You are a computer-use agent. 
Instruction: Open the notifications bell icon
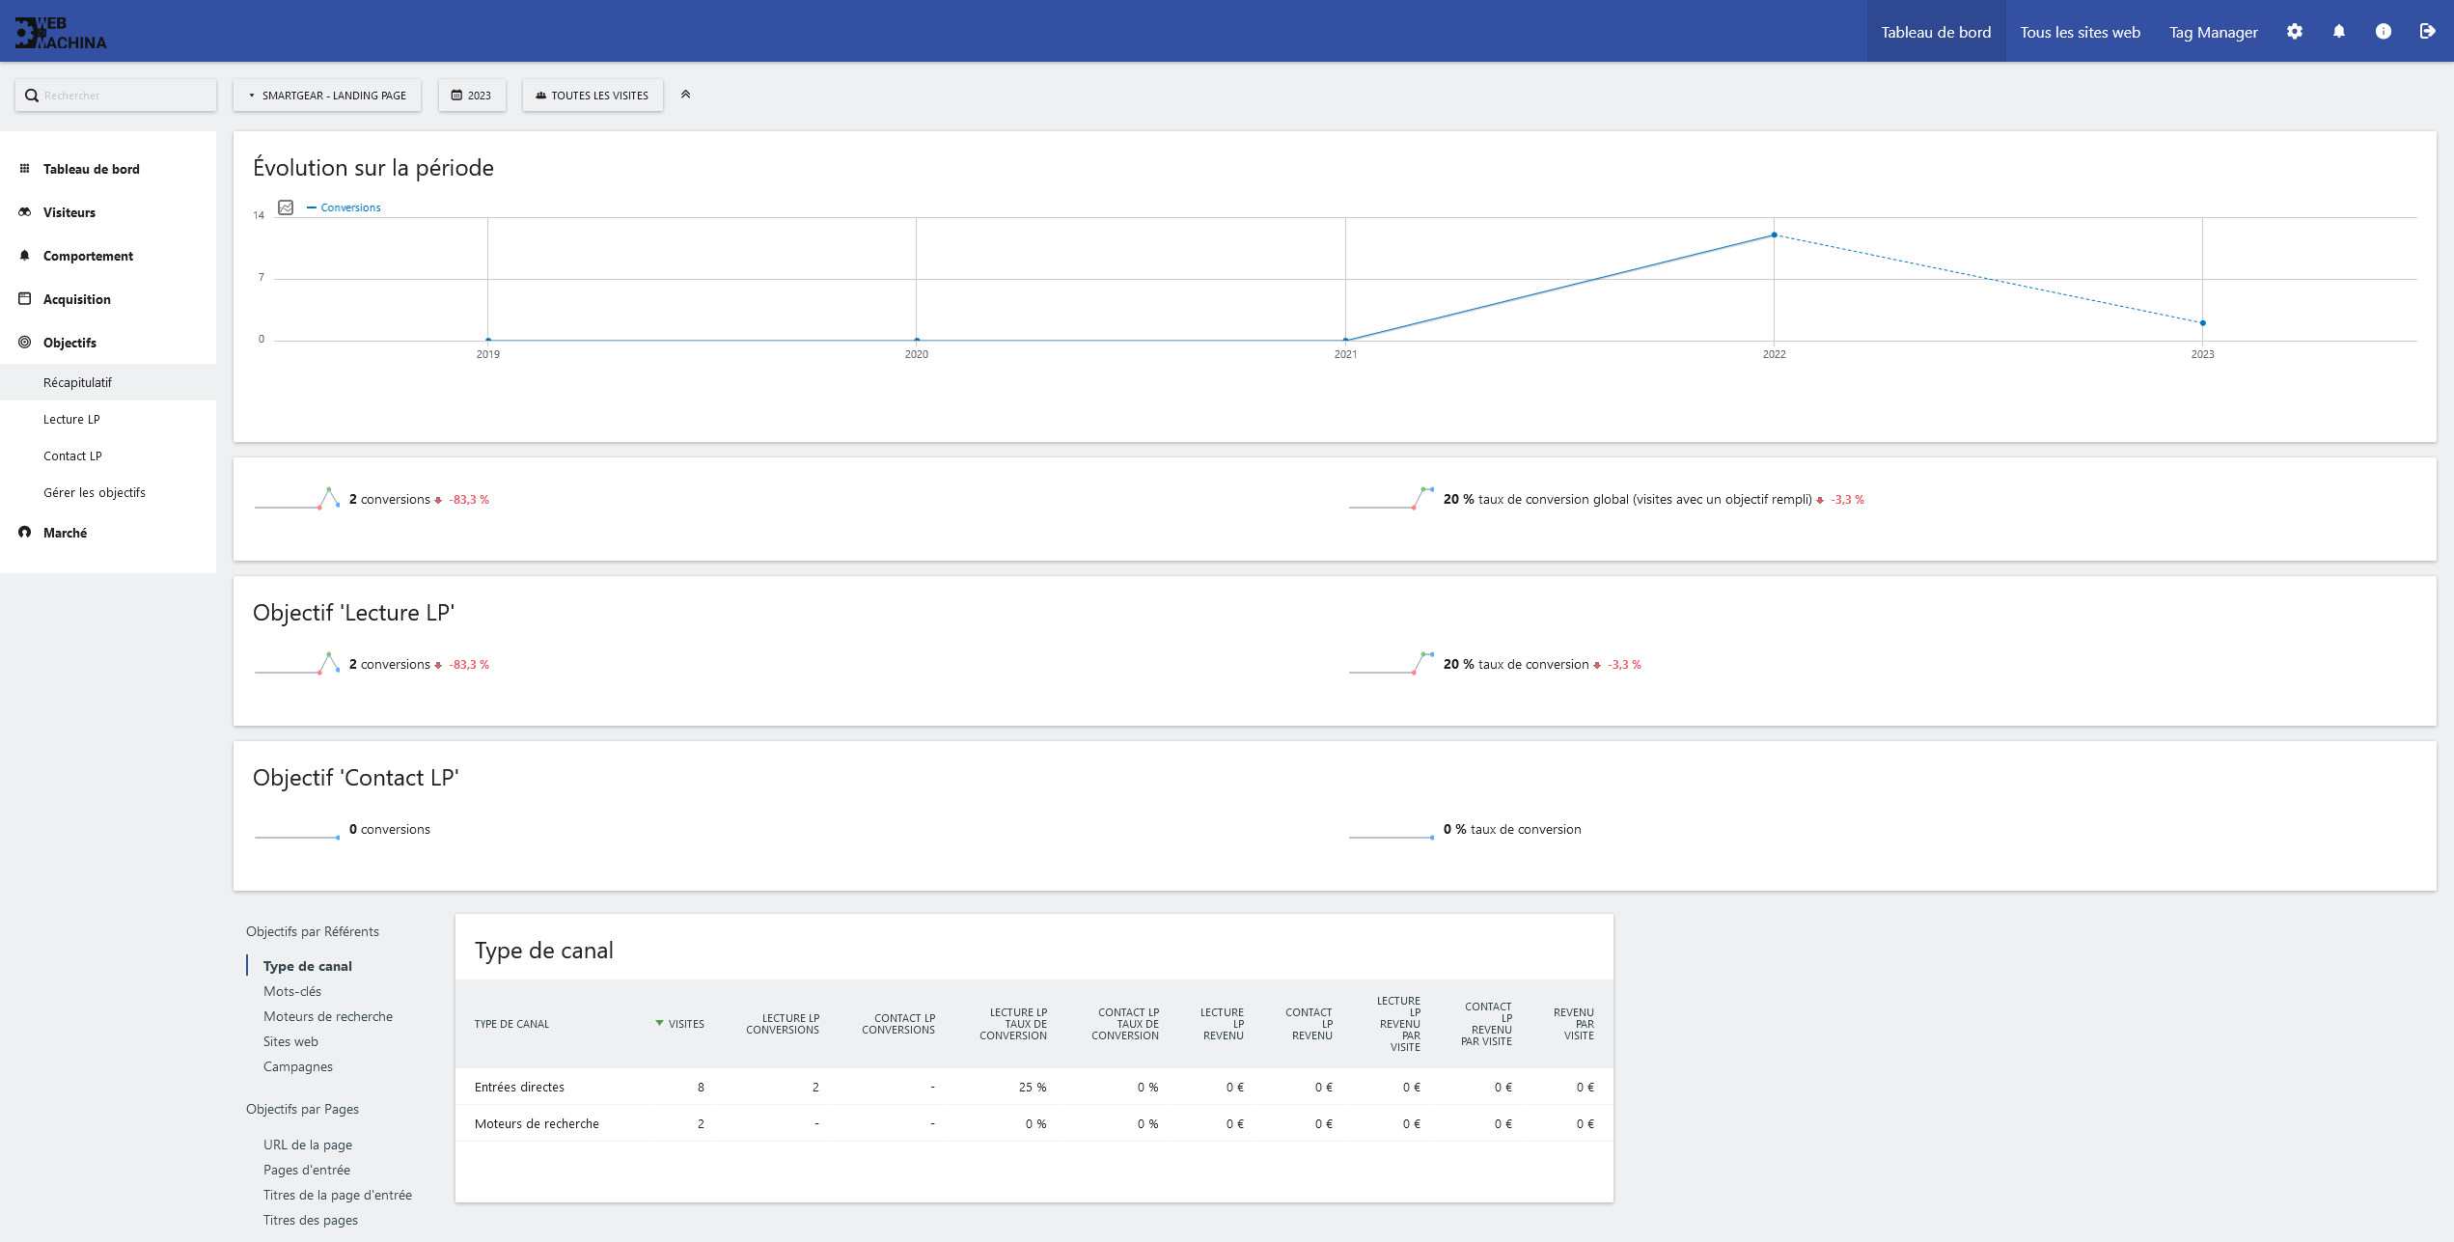(x=2339, y=32)
